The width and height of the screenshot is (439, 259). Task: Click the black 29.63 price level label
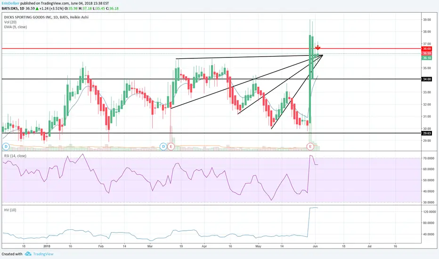pyautogui.click(x=427, y=133)
